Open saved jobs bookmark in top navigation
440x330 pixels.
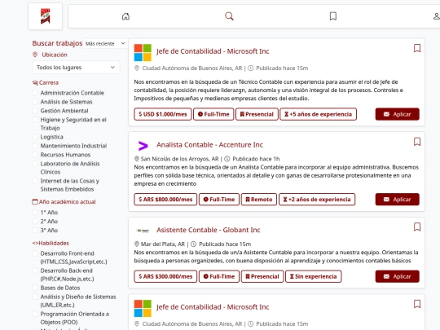(x=333, y=16)
